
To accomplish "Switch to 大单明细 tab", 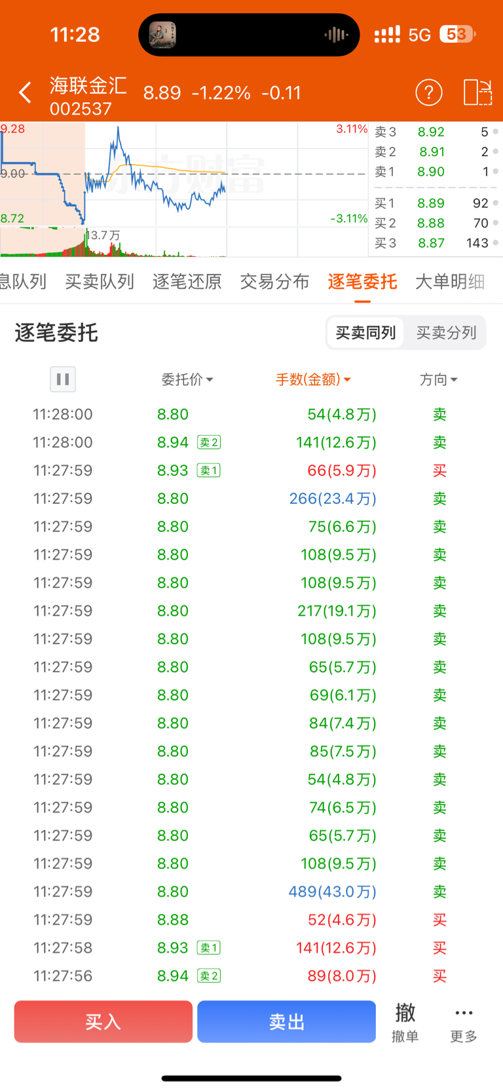I will pyautogui.click(x=450, y=282).
